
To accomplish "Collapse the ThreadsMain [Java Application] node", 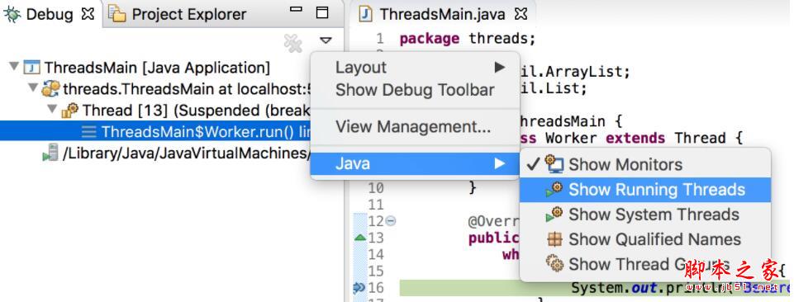I will (14, 67).
